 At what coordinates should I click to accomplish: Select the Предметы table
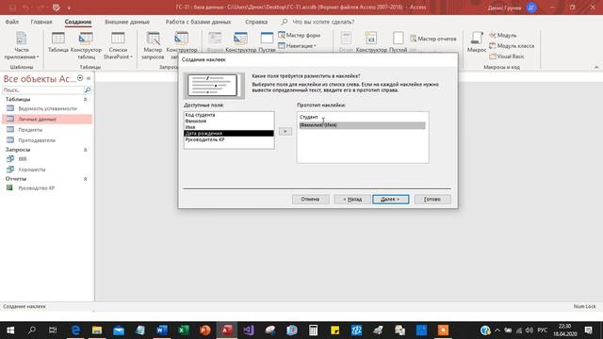click(47, 130)
